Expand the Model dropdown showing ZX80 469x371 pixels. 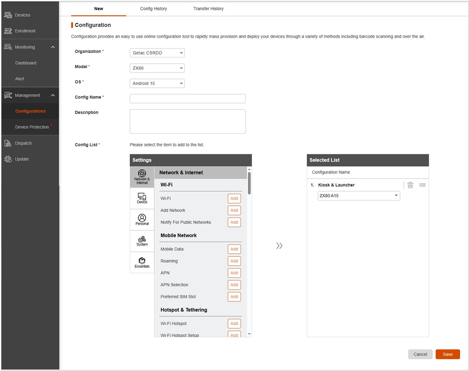point(157,68)
